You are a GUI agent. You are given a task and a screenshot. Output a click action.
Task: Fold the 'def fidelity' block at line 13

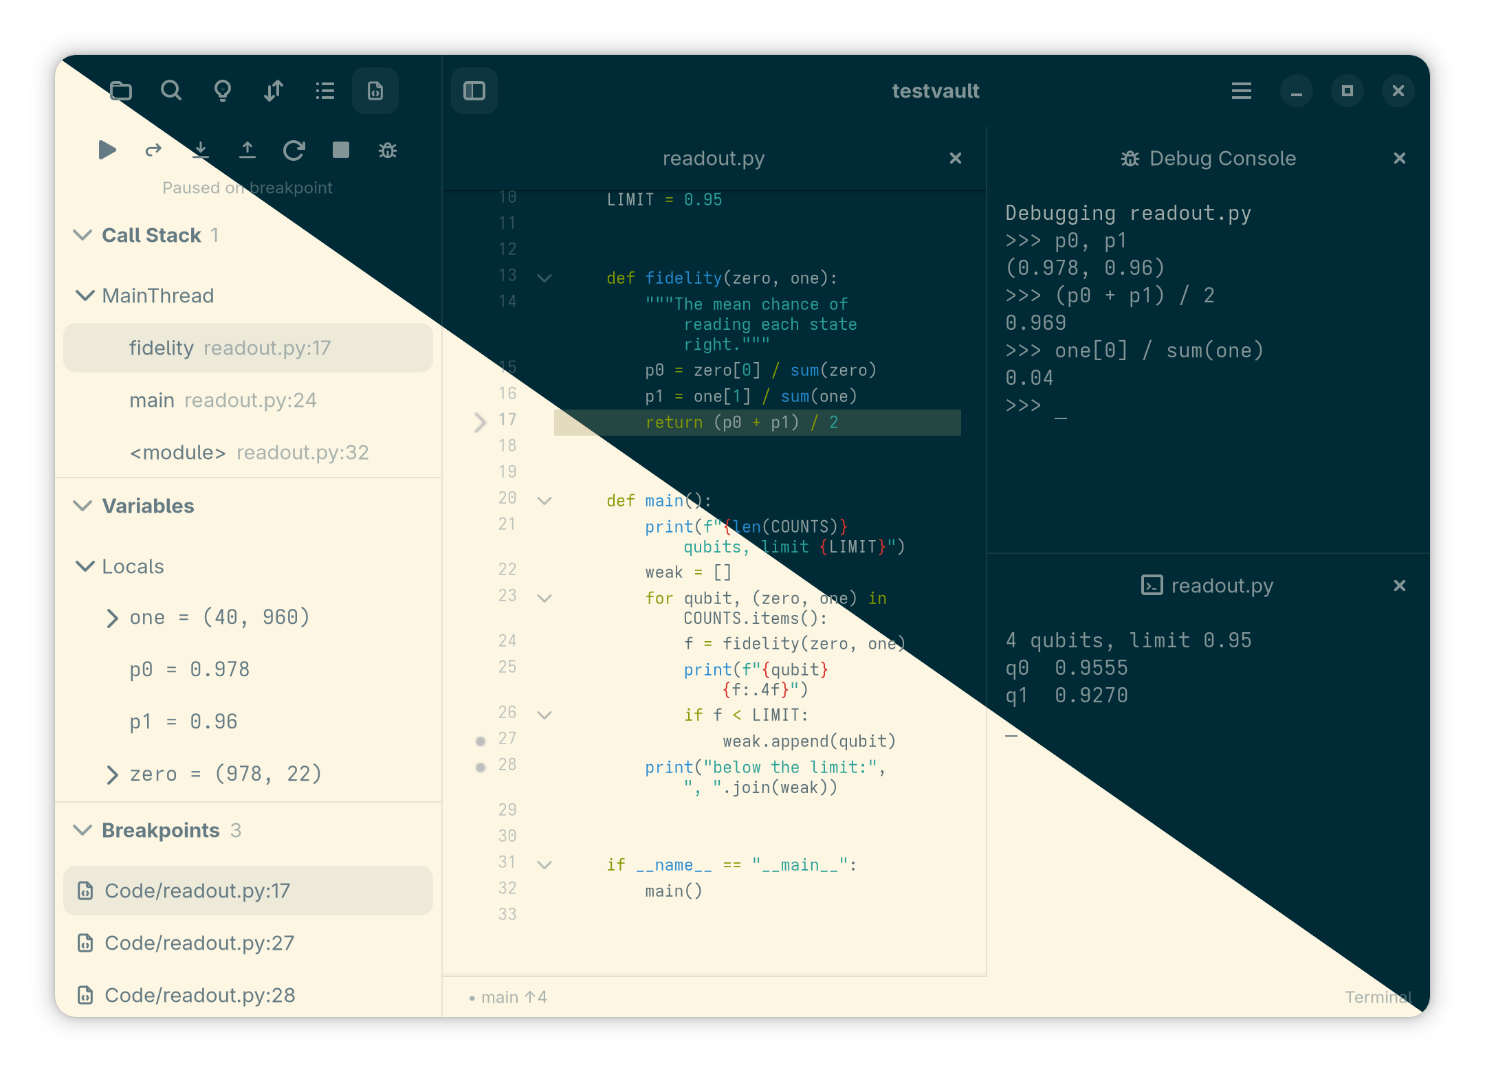tap(544, 278)
